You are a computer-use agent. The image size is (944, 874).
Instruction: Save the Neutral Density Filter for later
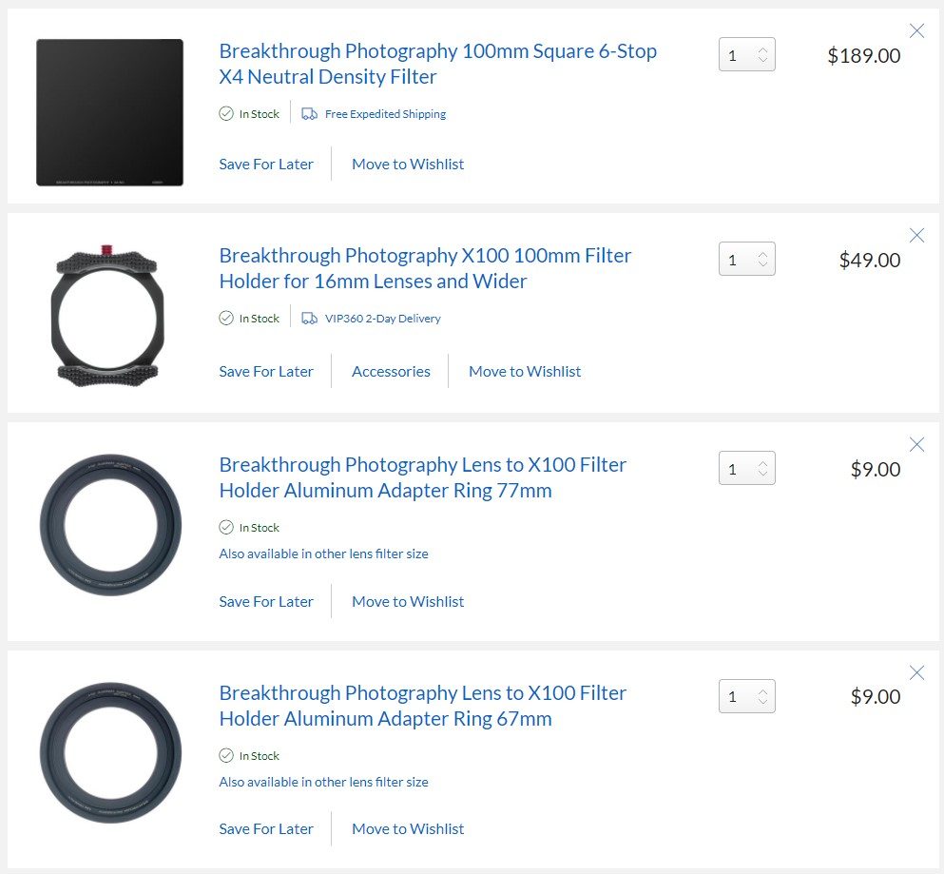(x=266, y=164)
